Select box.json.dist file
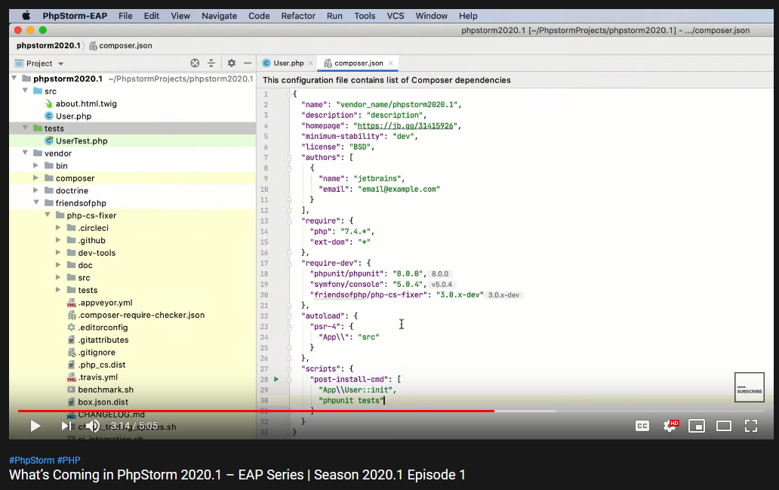Screen dimensions: 779x490 pos(103,402)
